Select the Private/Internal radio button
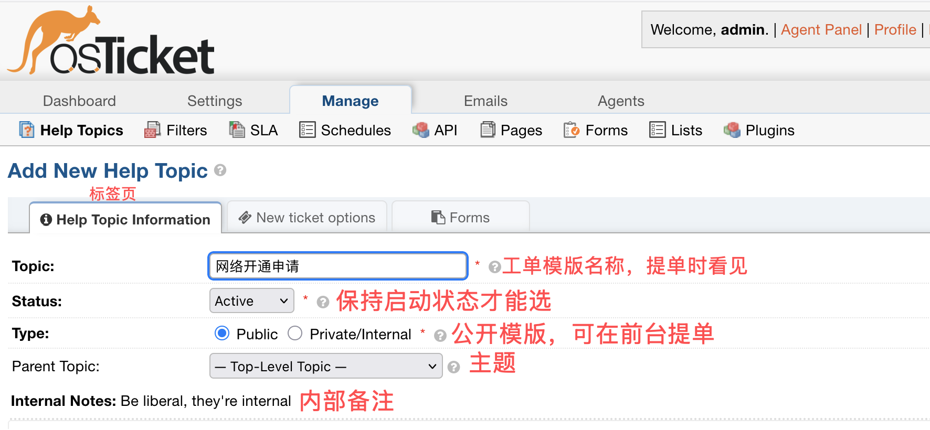This screenshot has width=930, height=430. [295, 334]
